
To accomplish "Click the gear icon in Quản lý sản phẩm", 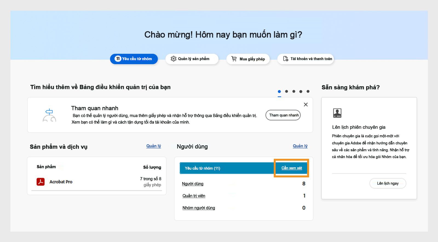I will [173, 59].
